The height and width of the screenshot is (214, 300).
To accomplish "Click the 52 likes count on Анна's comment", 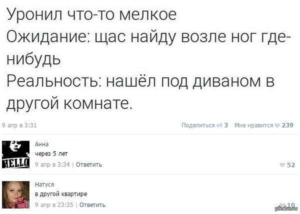I will (x=290, y=165).
